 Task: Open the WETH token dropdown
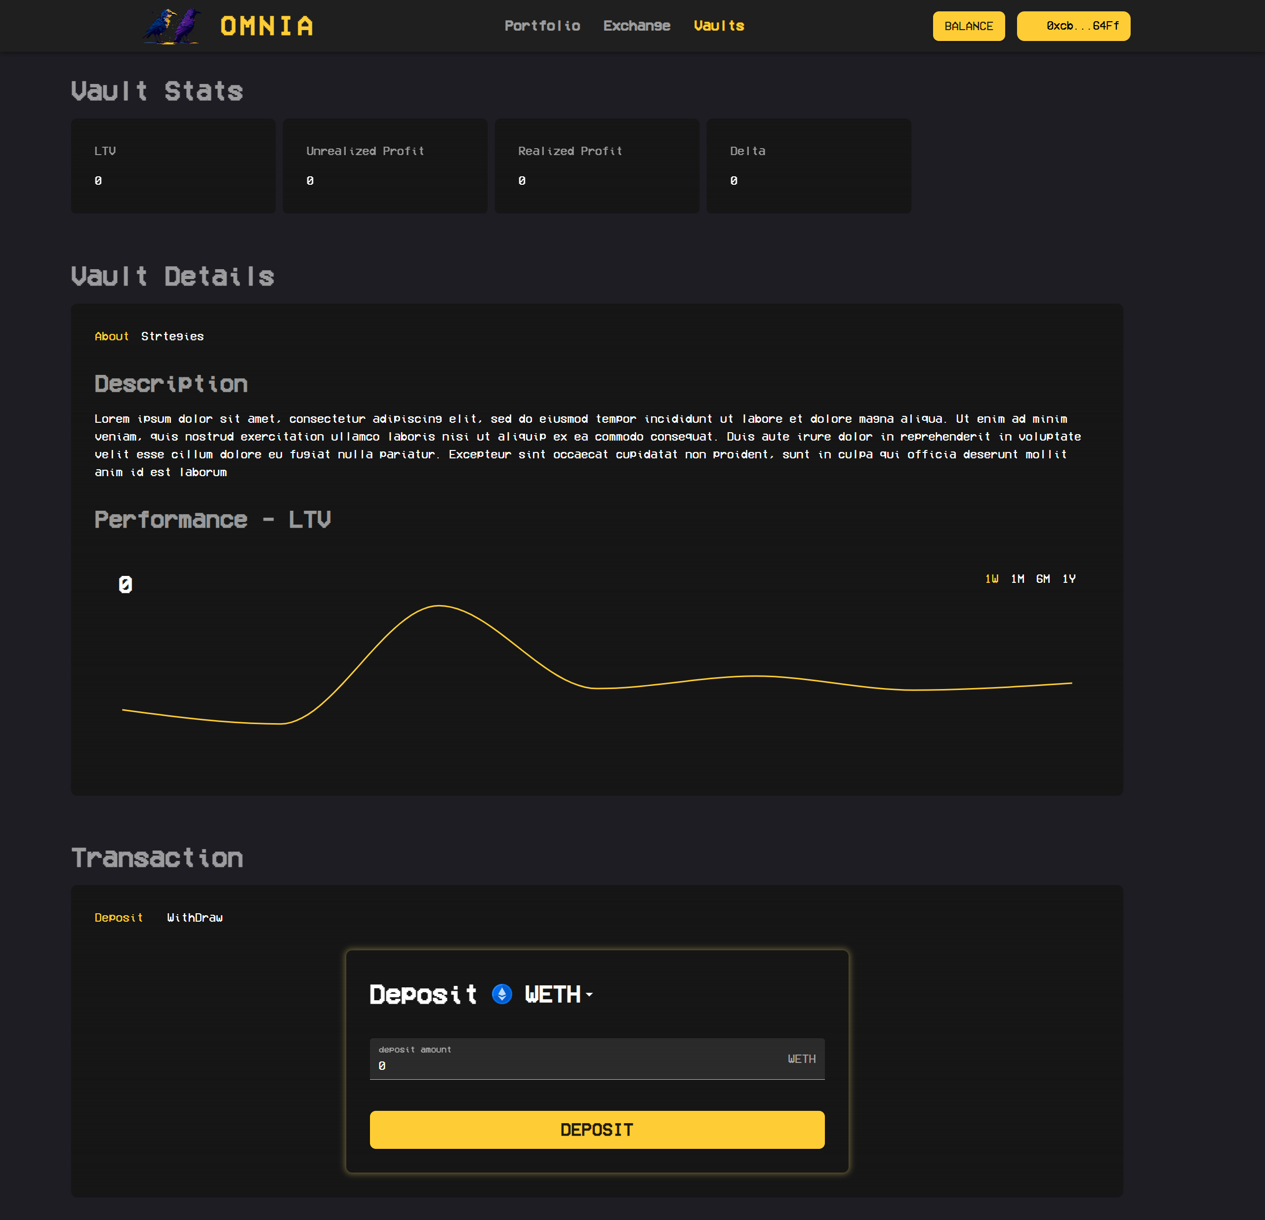pos(559,994)
